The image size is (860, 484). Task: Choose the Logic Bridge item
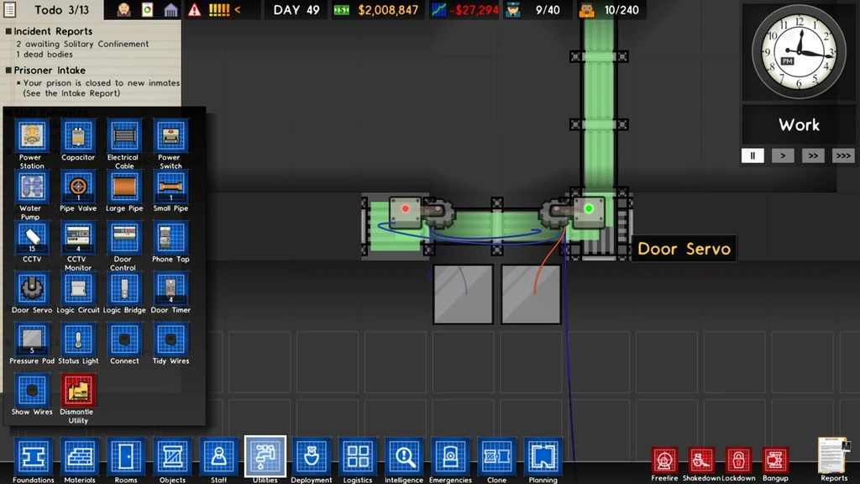(124, 289)
